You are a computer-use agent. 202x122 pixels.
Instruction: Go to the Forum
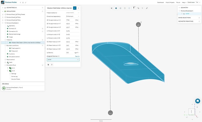178,2
